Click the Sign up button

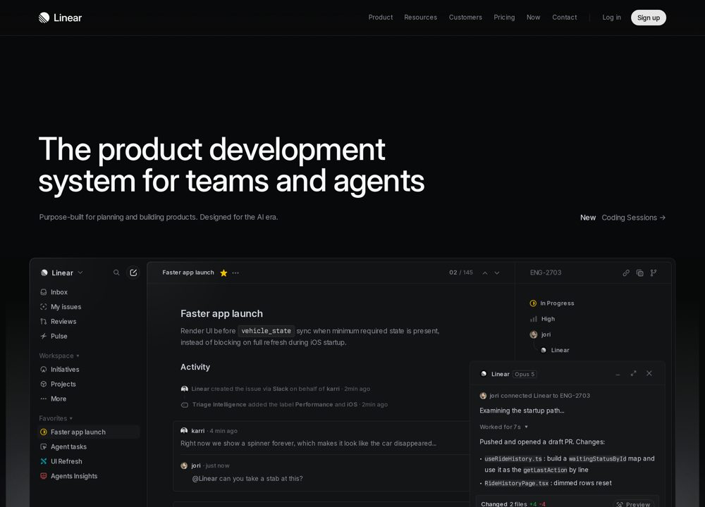tap(649, 18)
